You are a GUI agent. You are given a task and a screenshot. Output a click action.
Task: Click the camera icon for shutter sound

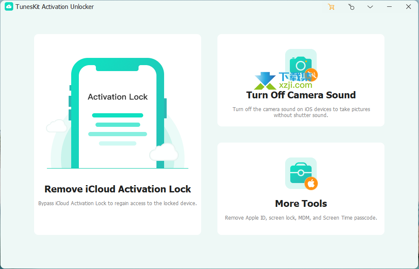point(301,66)
